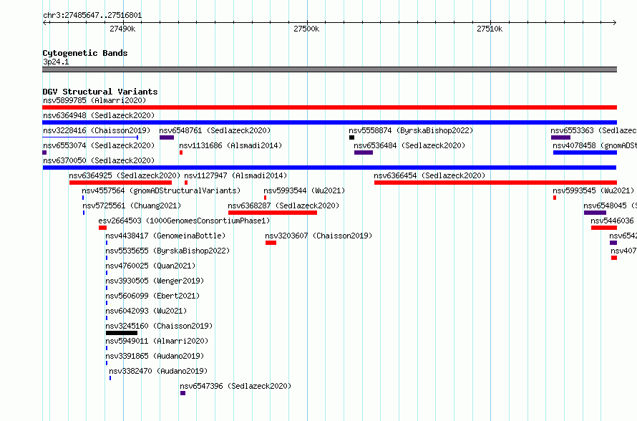Open variant nsv4078458 label
The width and height of the screenshot is (637, 421).
595,145
